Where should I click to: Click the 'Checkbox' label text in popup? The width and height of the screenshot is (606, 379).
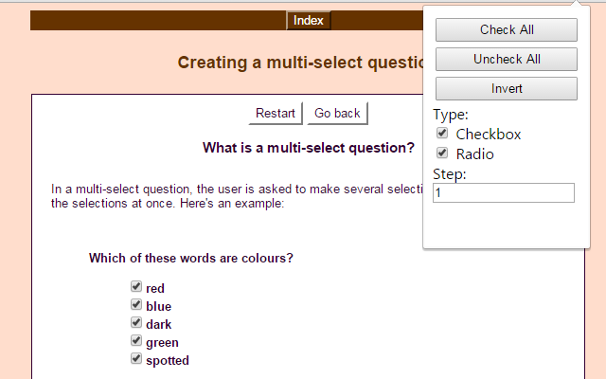pyautogui.click(x=488, y=135)
